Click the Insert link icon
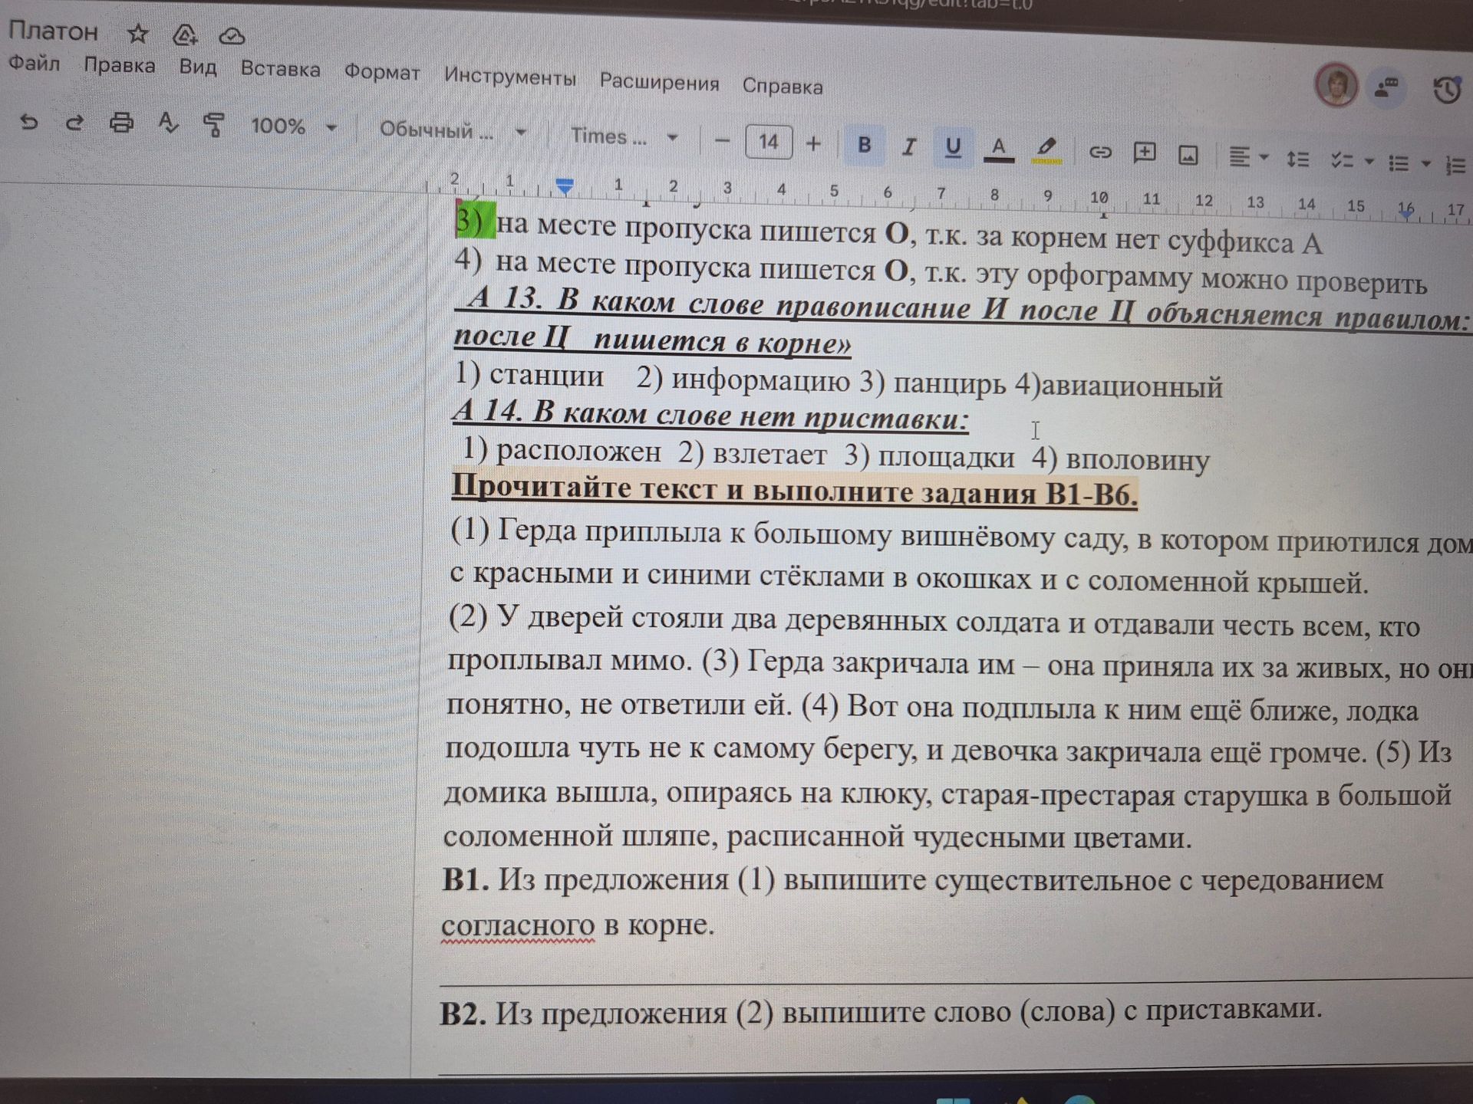Viewport: 1473px width, 1104px height. click(1100, 152)
